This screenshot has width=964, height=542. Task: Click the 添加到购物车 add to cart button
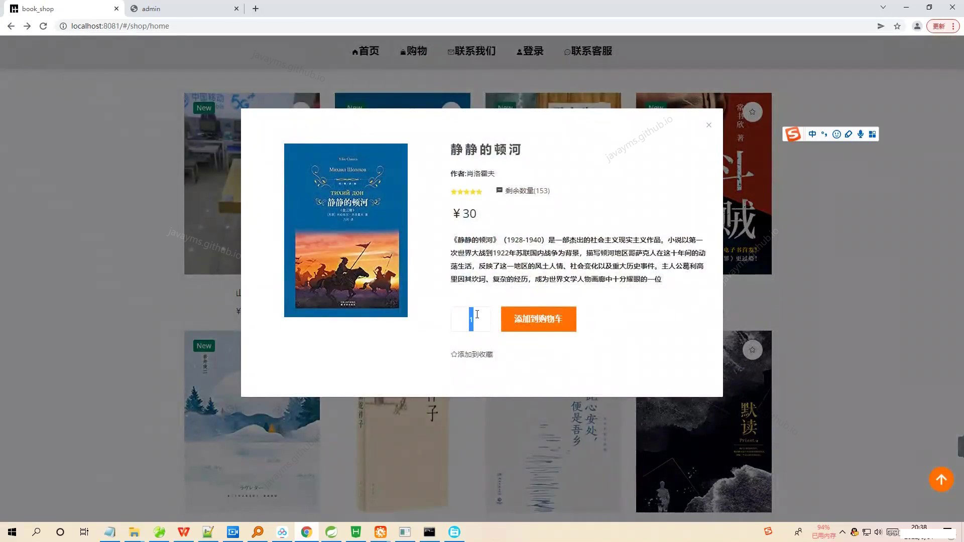point(538,319)
